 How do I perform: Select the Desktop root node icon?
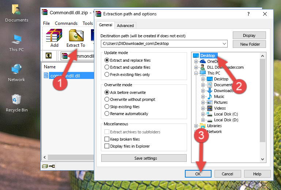[196, 56]
